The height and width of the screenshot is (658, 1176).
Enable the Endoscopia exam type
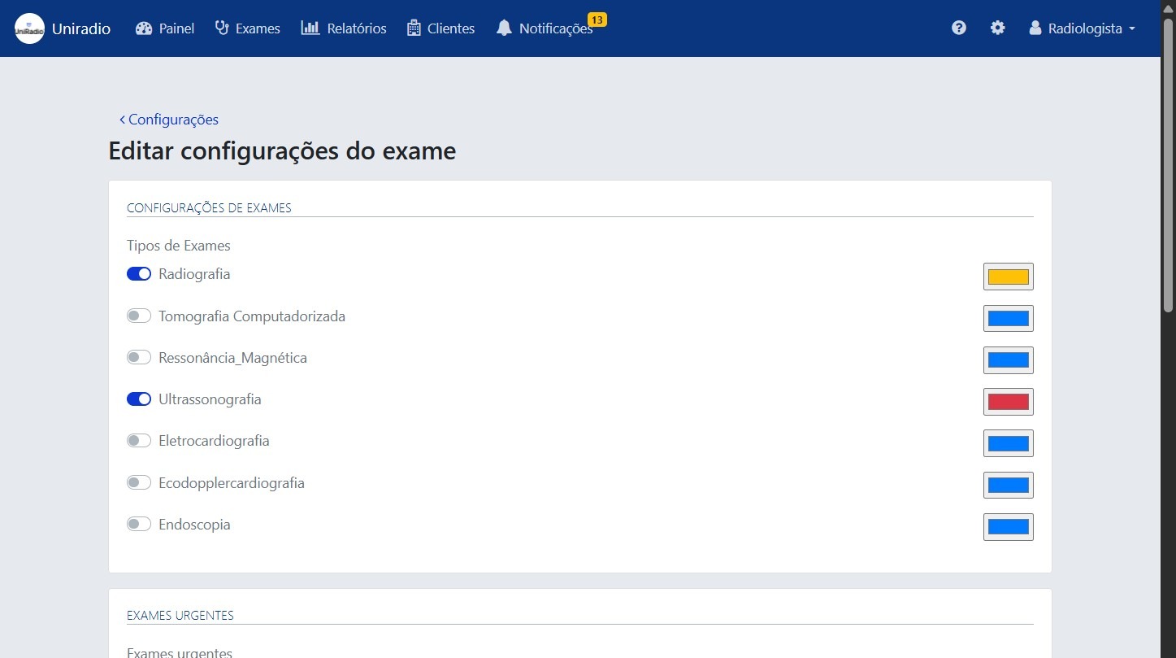click(x=138, y=524)
